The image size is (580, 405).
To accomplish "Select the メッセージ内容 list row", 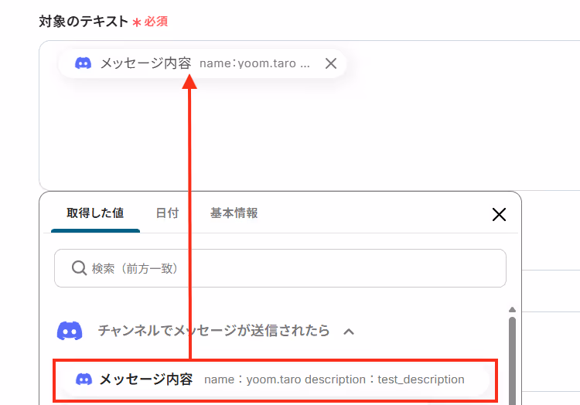I will (x=275, y=380).
